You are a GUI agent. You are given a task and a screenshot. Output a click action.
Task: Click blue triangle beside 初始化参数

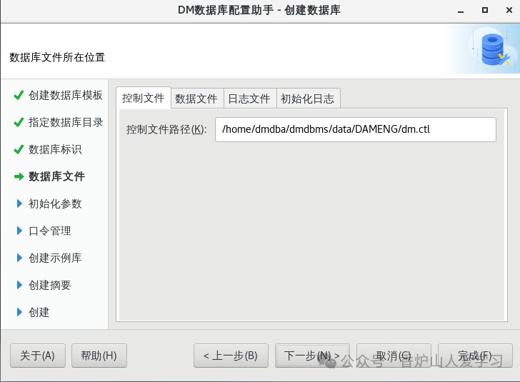[x=19, y=203]
